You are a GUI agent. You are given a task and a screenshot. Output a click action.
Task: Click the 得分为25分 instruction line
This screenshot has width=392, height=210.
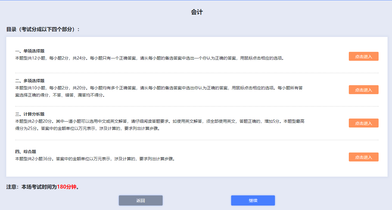(x=87, y=129)
